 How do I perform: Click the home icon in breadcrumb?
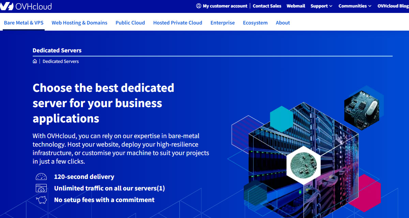click(35, 61)
